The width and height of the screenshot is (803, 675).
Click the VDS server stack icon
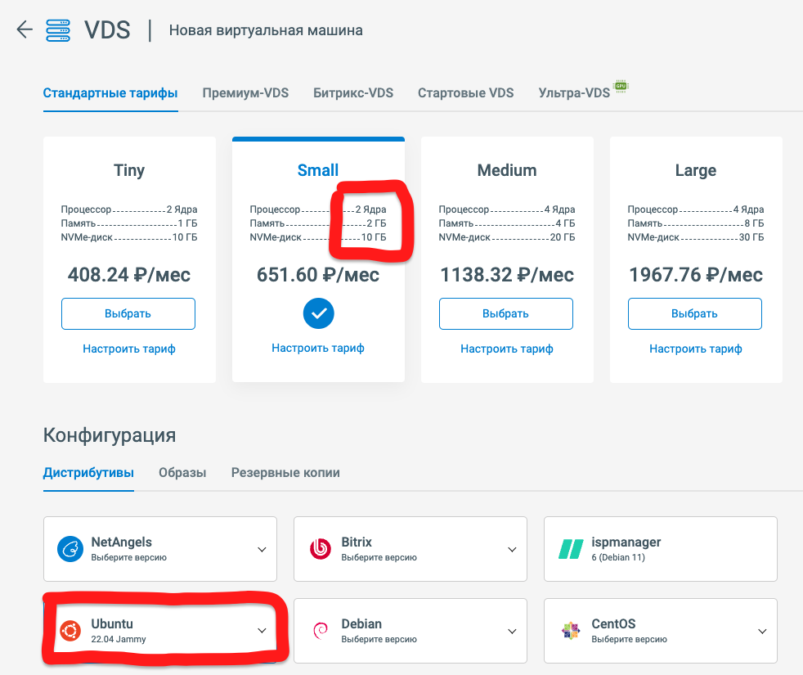(58, 30)
